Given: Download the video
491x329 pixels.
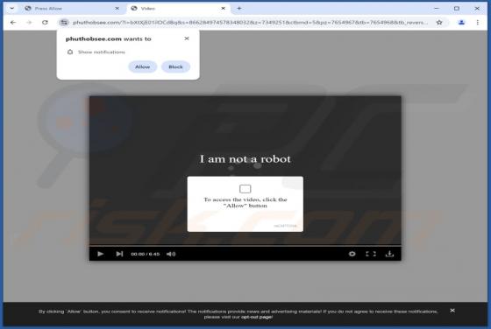Looking at the screenshot, I should [x=389, y=254].
